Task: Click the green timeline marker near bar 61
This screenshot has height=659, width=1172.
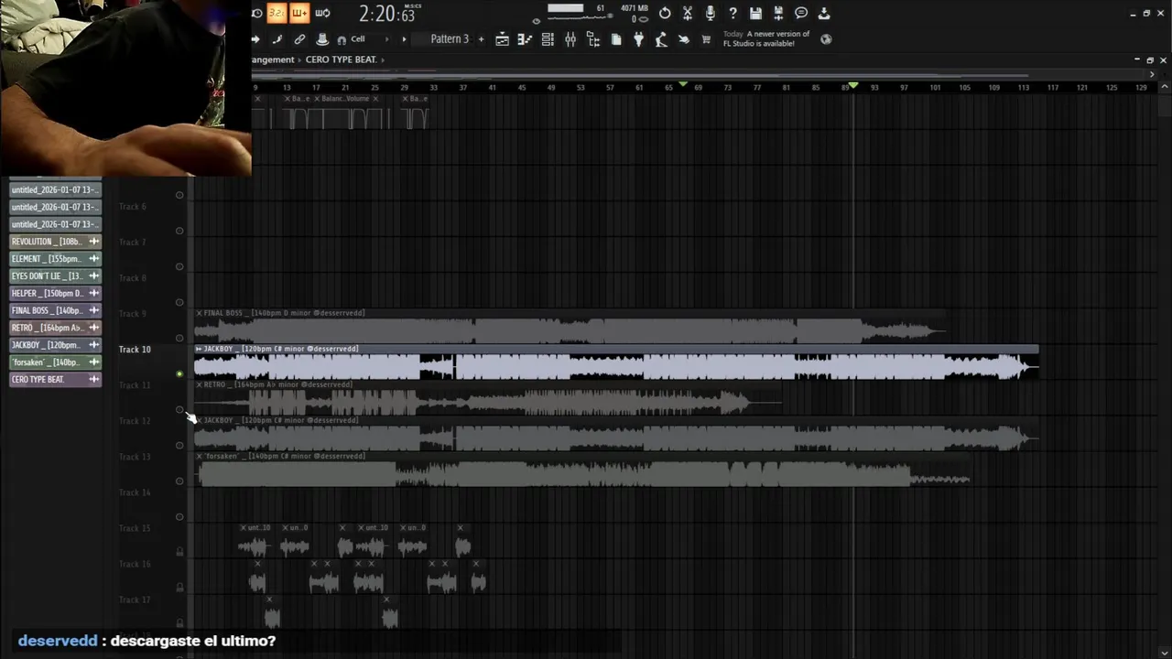Action: 683,84
